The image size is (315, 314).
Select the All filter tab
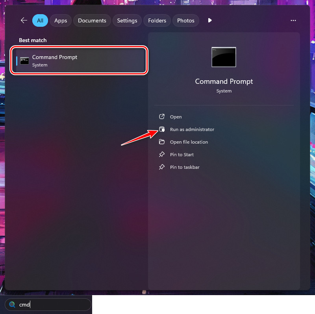(x=40, y=20)
